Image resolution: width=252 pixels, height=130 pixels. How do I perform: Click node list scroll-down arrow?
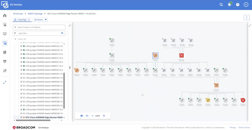(x=64, y=117)
